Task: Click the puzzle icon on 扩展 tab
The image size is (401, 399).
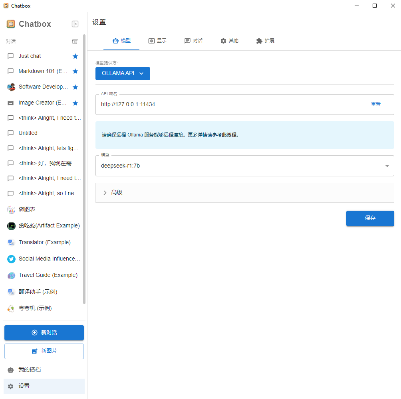Action: 259,41
